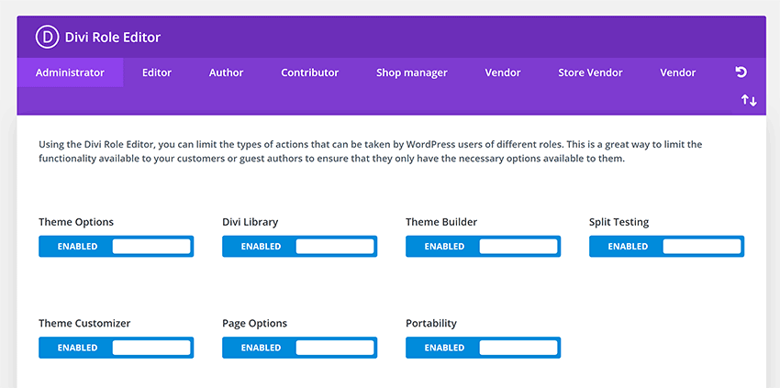Image resolution: width=780 pixels, height=388 pixels.
Task: Disable the Portability toggle
Action: click(483, 348)
